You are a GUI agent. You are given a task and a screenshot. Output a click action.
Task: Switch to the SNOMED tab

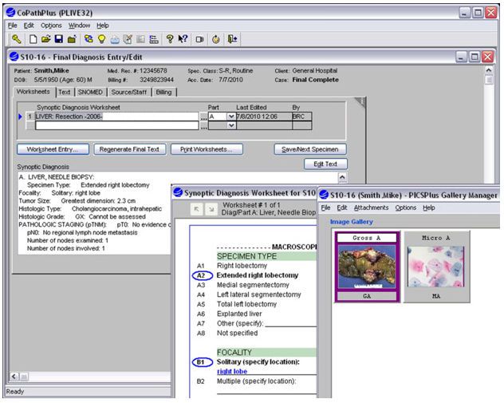click(89, 92)
